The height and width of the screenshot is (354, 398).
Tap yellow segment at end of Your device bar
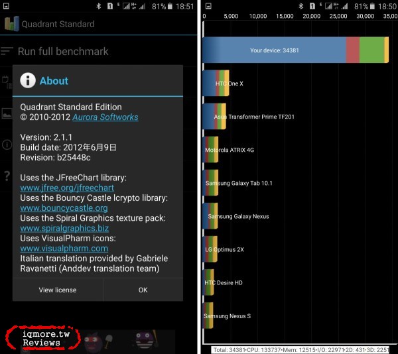pos(387,50)
